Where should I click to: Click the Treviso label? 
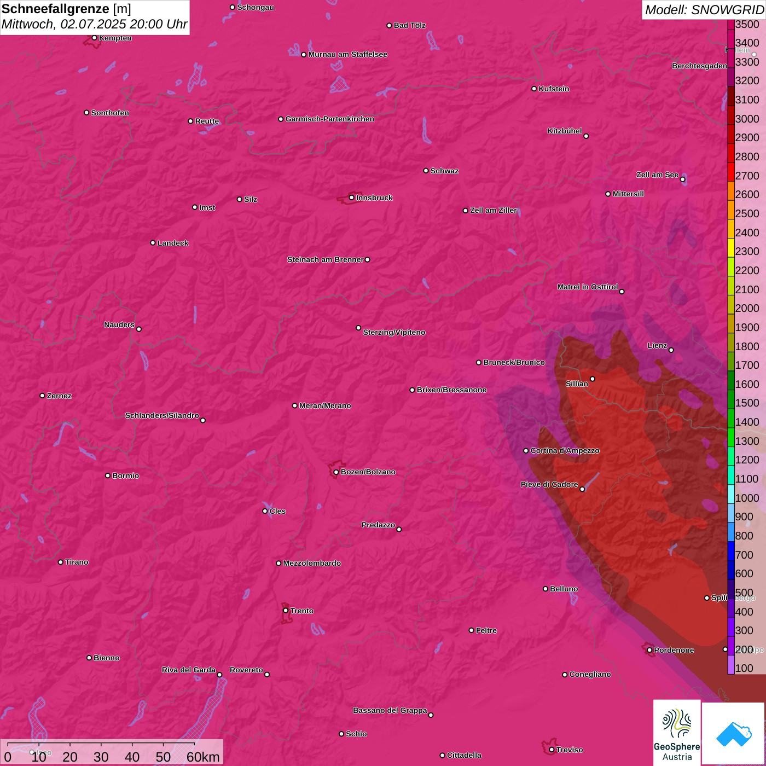tap(570, 750)
